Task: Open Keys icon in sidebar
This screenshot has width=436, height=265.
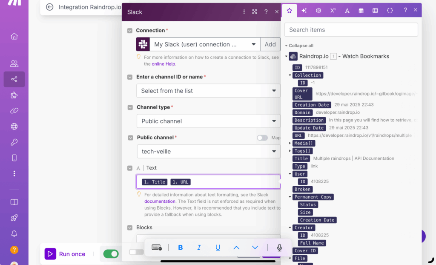Action: [14, 142]
